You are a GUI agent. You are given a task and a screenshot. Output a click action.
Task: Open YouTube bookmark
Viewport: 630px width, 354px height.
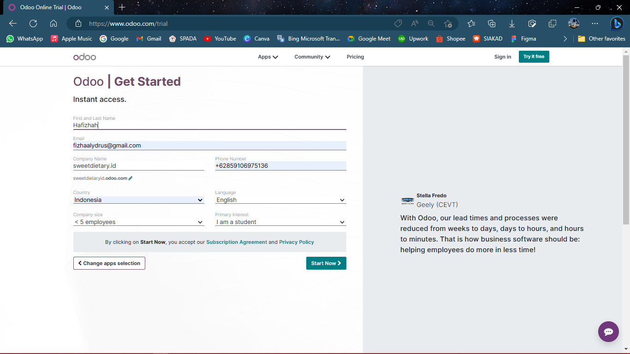click(x=220, y=39)
